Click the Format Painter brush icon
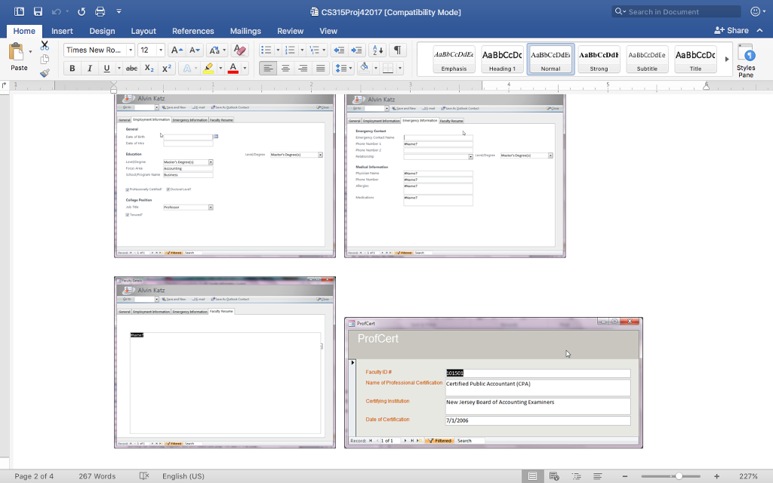The height and width of the screenshot is (483, 773). pos(45,73)
